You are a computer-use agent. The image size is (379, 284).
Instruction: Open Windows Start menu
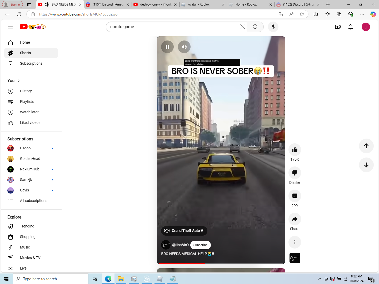coord(6,279)
